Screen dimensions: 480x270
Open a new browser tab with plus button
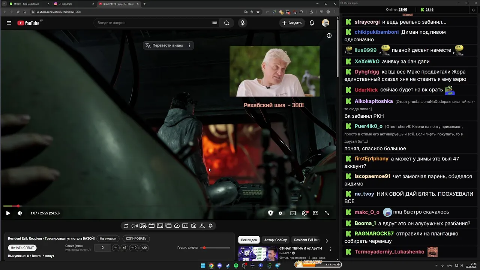[144, 4]
